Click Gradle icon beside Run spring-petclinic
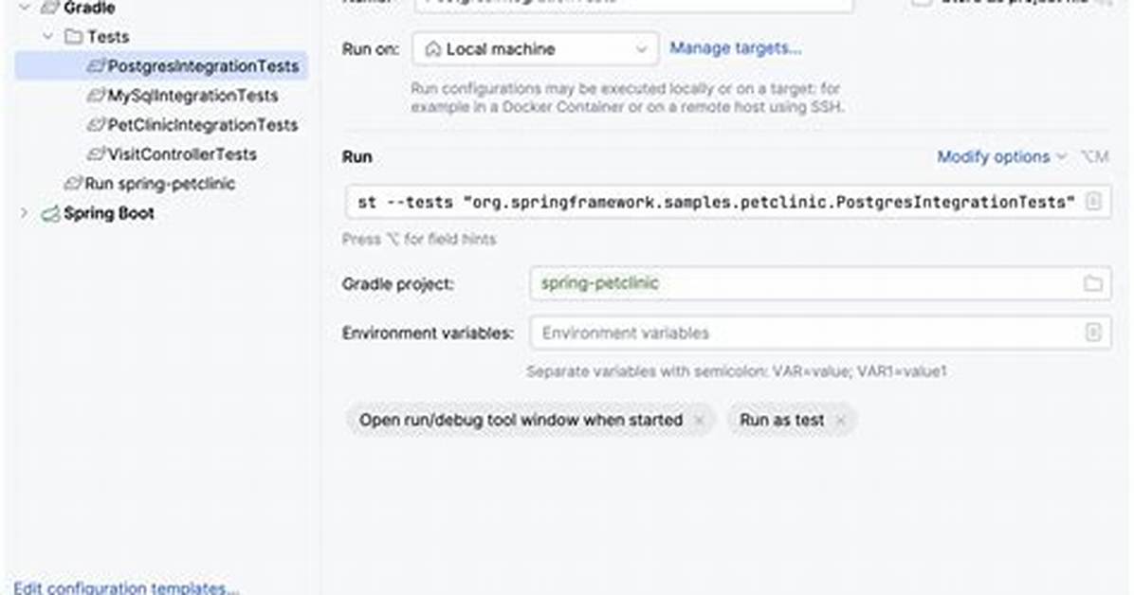 pos(73,184)
